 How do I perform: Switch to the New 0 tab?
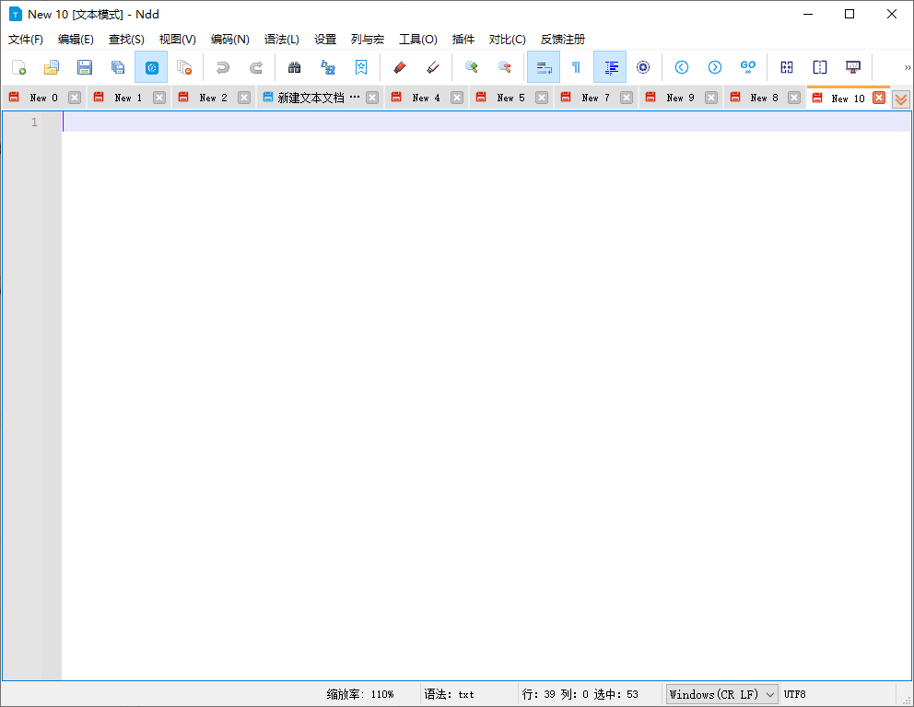pyautogui.click(x=43, y=98)
